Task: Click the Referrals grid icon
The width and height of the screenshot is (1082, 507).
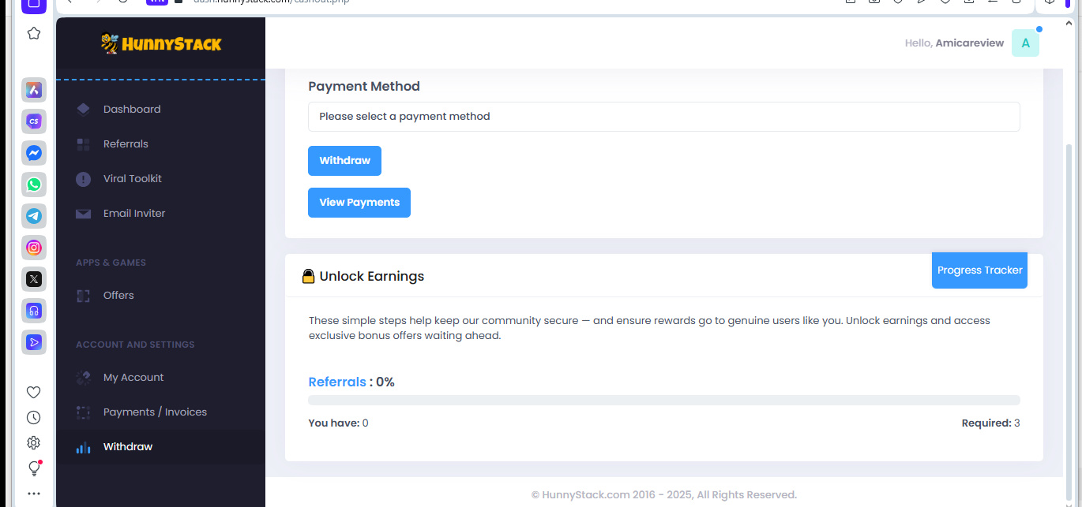Action: (x=83, y=144)
